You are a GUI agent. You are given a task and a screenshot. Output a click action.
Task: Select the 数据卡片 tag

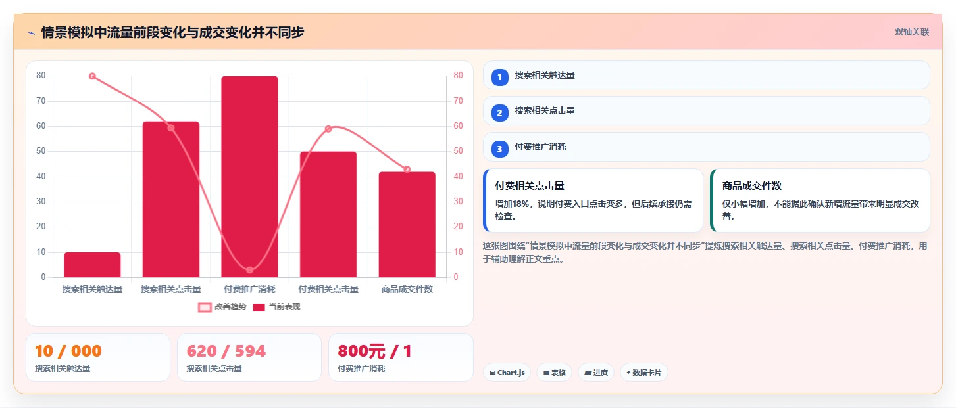click(644, 373)
